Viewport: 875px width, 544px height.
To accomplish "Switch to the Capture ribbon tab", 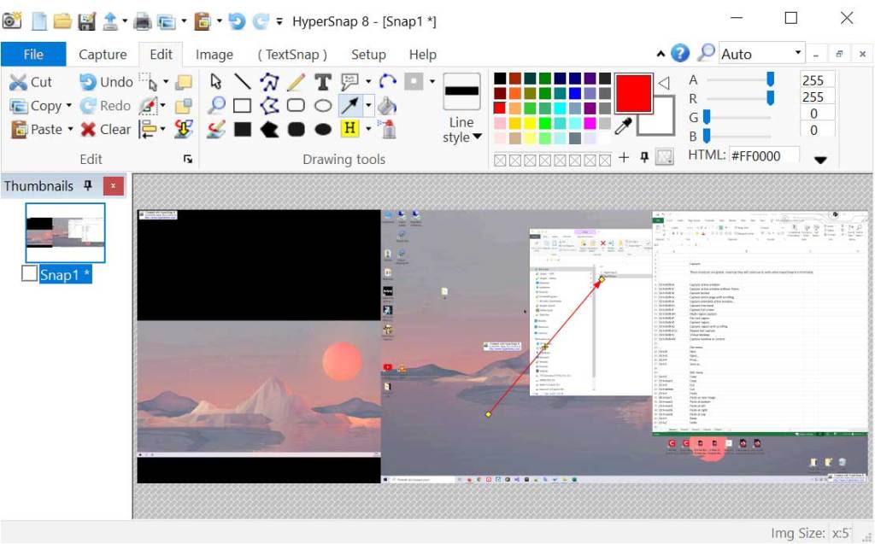I will coord(102,54).
